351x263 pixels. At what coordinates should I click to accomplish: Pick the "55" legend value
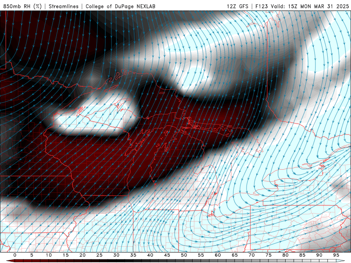coord(201,255)
